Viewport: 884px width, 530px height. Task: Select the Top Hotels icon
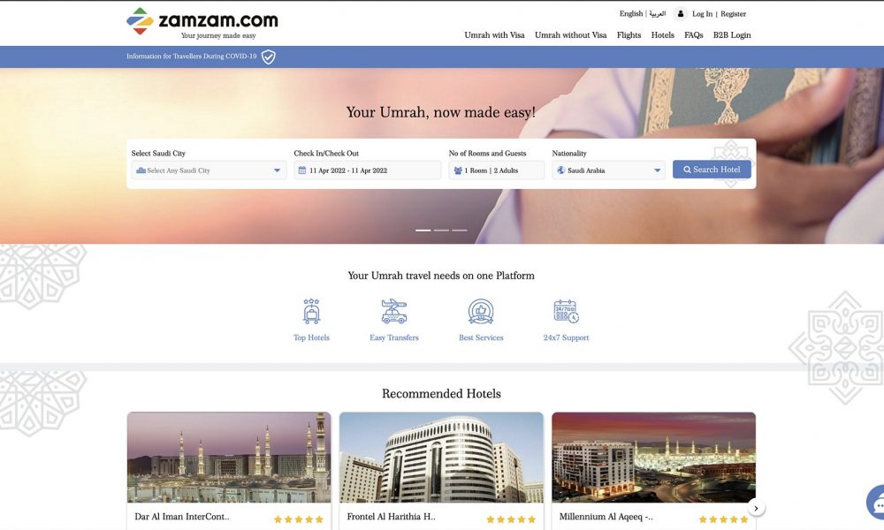tap(311, 311)
